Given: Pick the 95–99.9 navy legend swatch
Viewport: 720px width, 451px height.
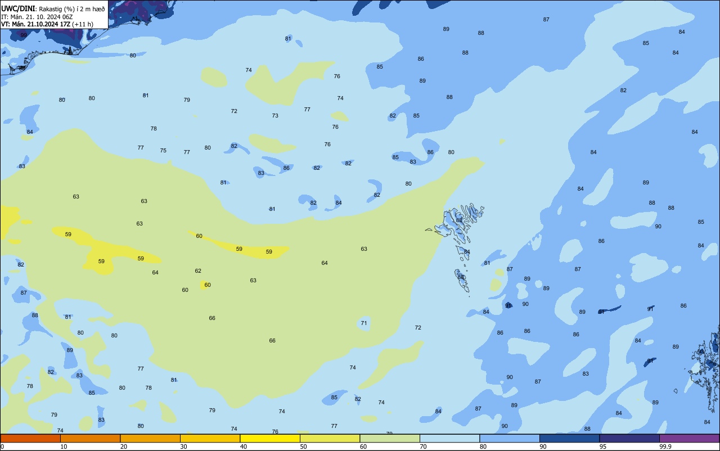Looking at the screenshot, I should (629, 438).
